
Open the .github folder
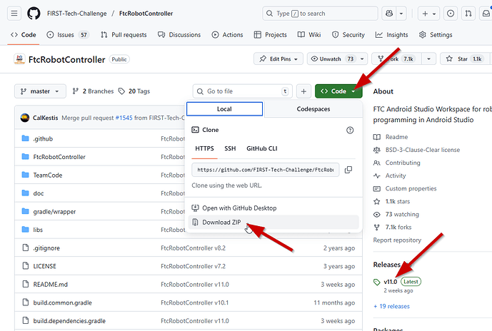43,138
